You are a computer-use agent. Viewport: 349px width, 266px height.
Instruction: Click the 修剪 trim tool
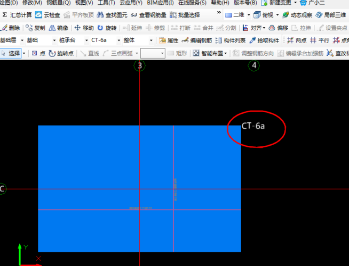click(x=155, y=28)
